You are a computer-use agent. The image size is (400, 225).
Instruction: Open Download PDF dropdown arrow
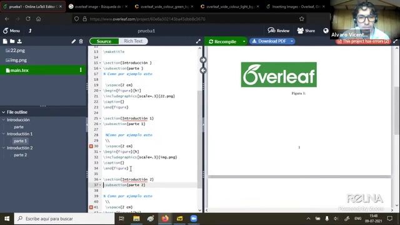point(292,41)
